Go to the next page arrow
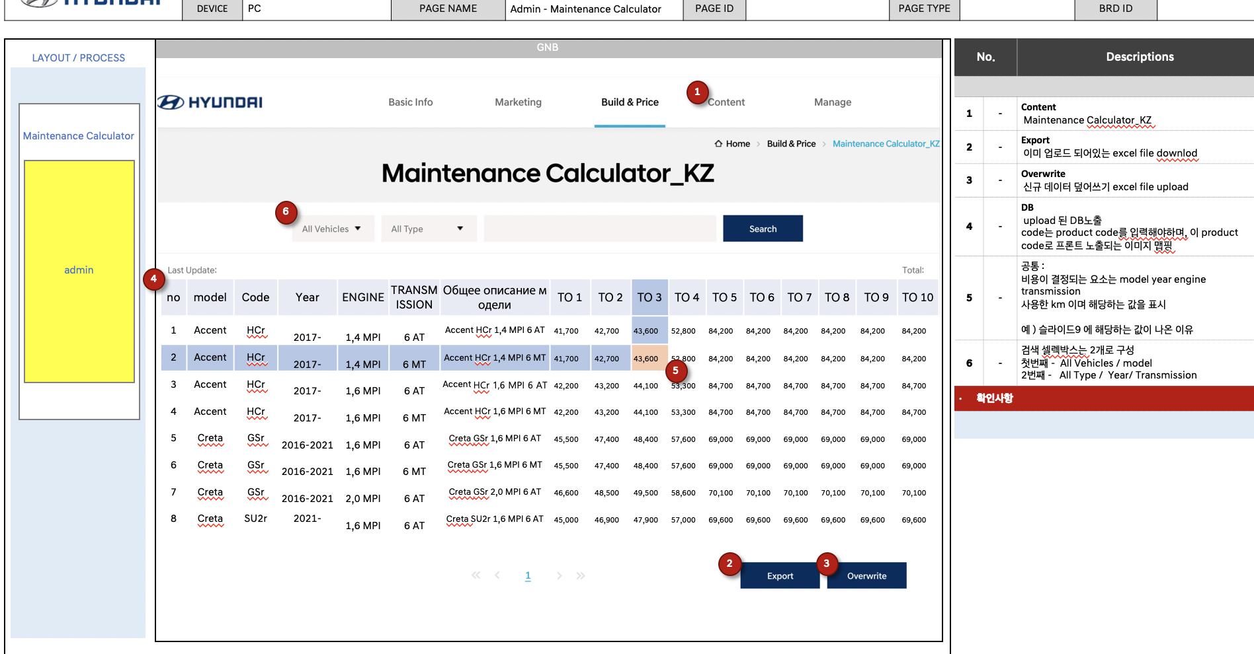Viewport: 1254px width, 654px height. point(559,575)
